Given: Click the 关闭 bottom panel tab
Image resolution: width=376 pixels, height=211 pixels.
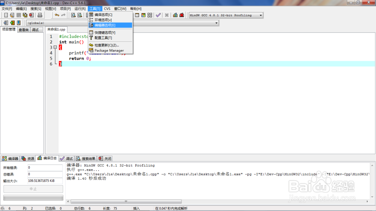Looking at the screenshot, I should pyautogui.click(x=105, y=158).
